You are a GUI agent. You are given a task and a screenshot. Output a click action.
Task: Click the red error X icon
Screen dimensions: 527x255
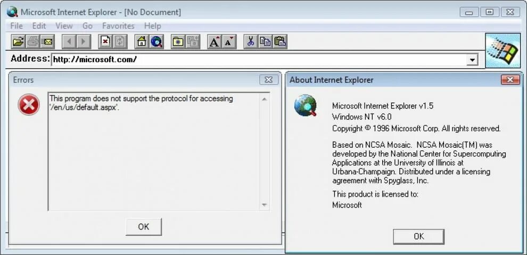tap(29, 104)
